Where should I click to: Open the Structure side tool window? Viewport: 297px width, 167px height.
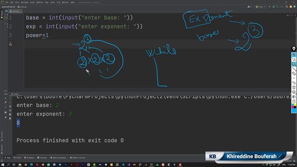2,135
